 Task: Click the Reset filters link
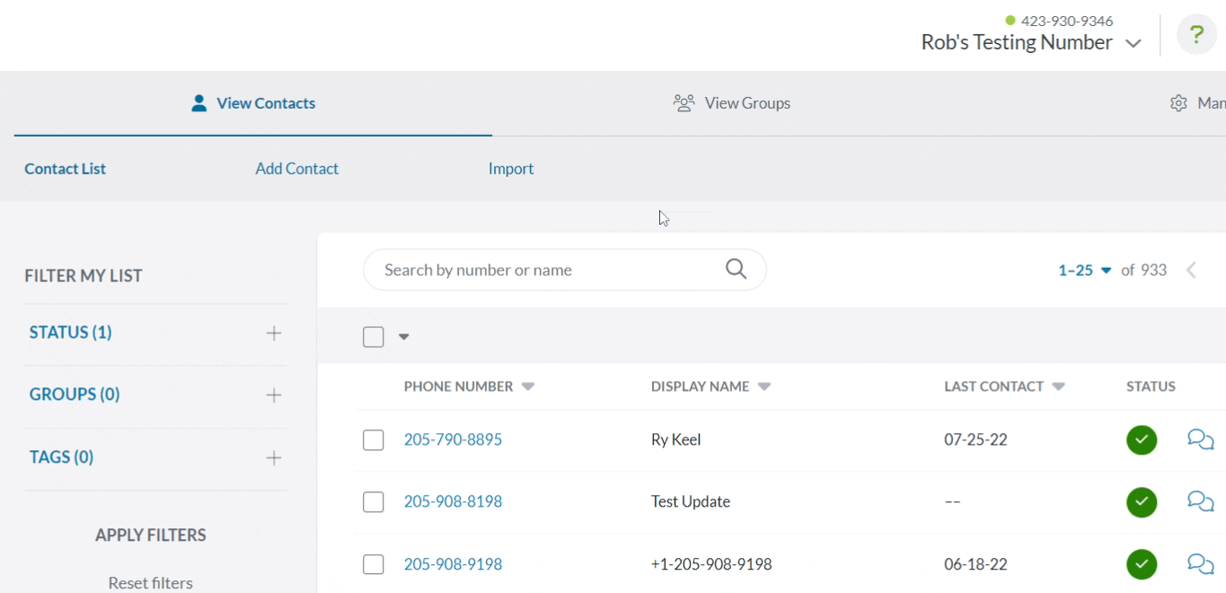tap(149, 582)
